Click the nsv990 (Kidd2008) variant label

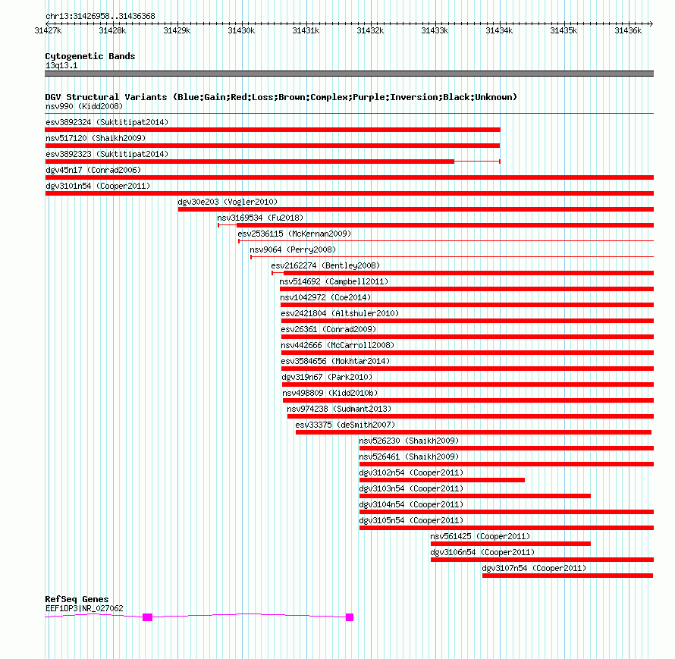tap(84, 106)
